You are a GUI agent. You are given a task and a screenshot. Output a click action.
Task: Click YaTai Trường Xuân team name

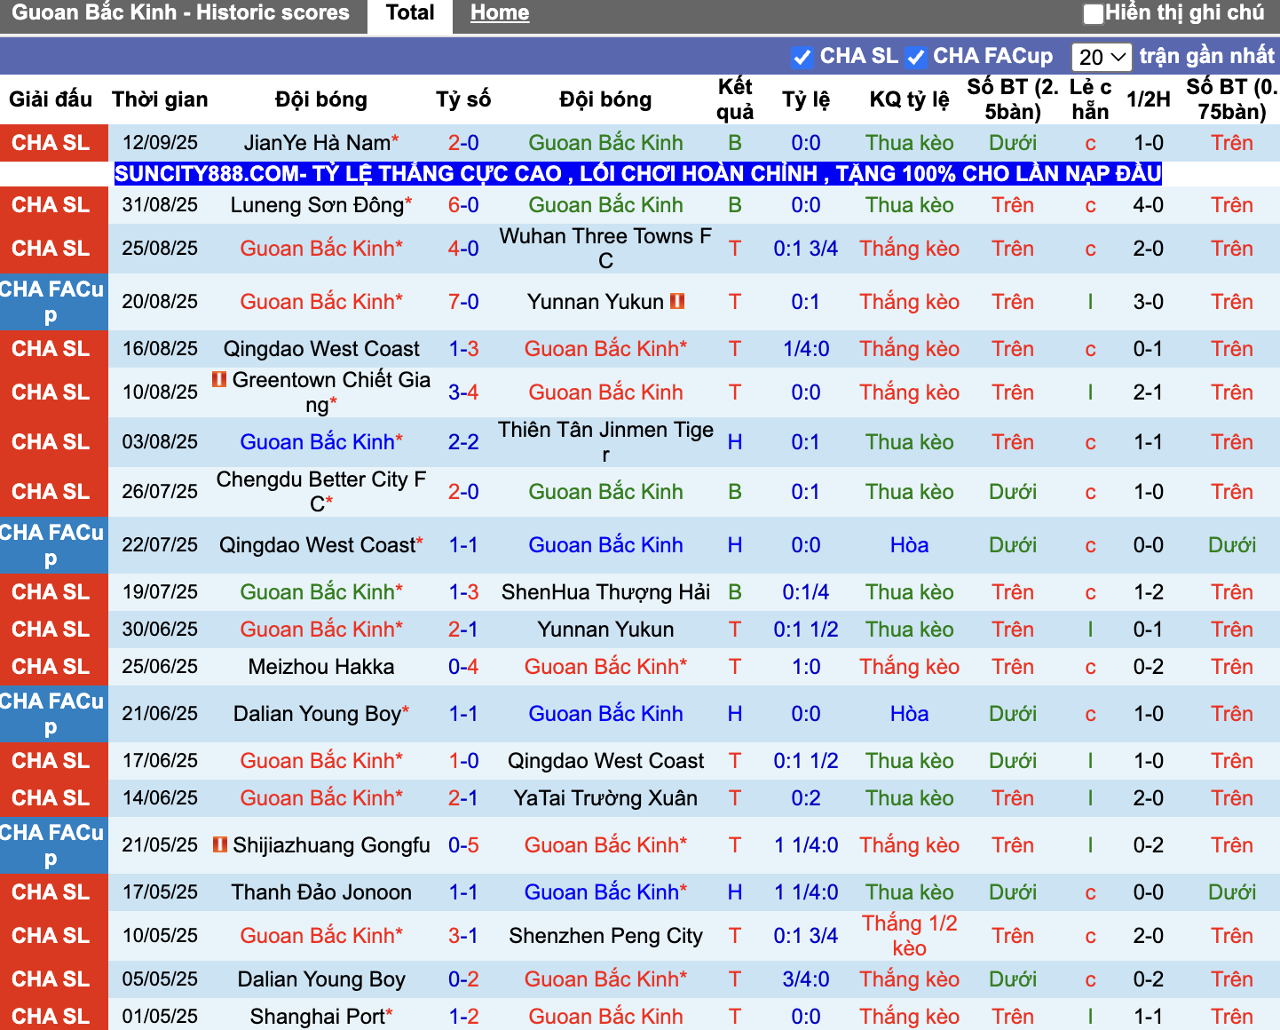click(x=605, y=798)
